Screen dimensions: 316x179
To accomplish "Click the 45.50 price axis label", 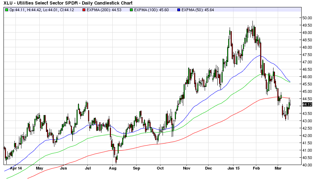I will coord(307,84).
